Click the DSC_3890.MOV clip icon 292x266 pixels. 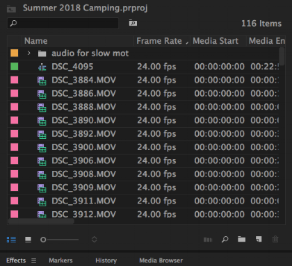click(42, 121)
